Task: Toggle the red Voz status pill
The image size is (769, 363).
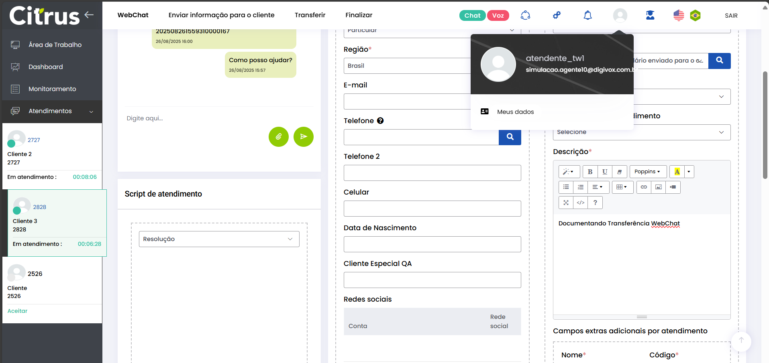Action: point(498,15)
